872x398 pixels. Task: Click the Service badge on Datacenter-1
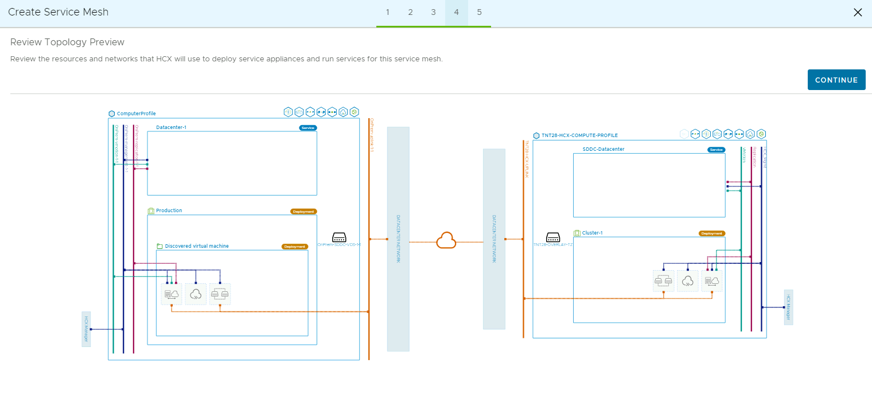[x=308, y=128]
